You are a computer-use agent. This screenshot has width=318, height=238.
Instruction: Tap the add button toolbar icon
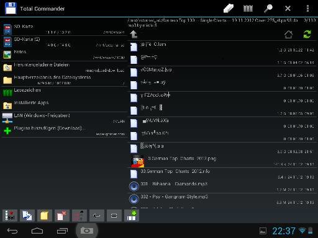(131, 216)
